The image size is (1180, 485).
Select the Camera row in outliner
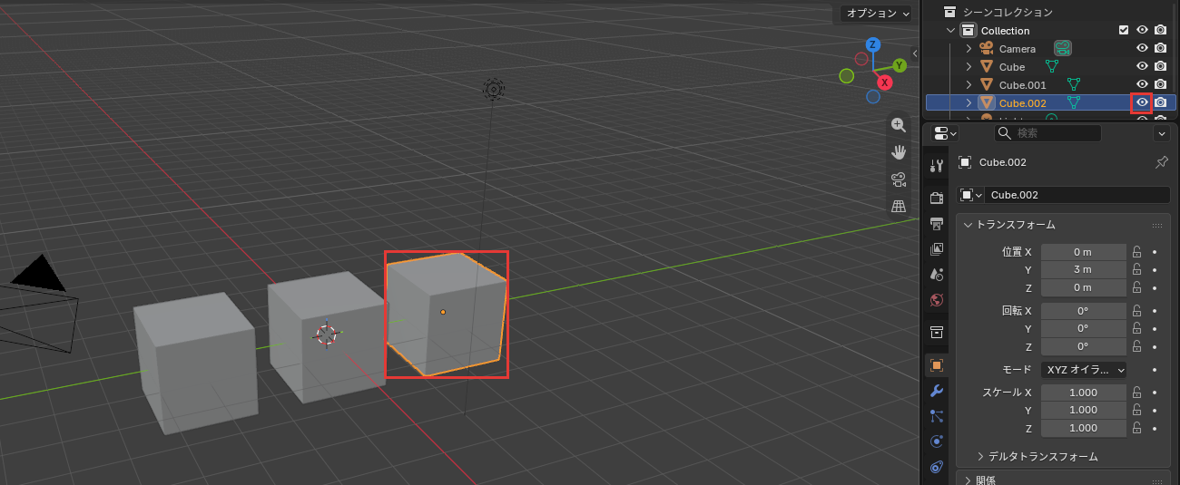(1050, 48)
